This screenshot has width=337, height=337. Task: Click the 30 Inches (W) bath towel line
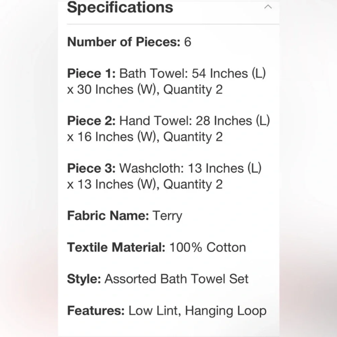click(145, 90)
